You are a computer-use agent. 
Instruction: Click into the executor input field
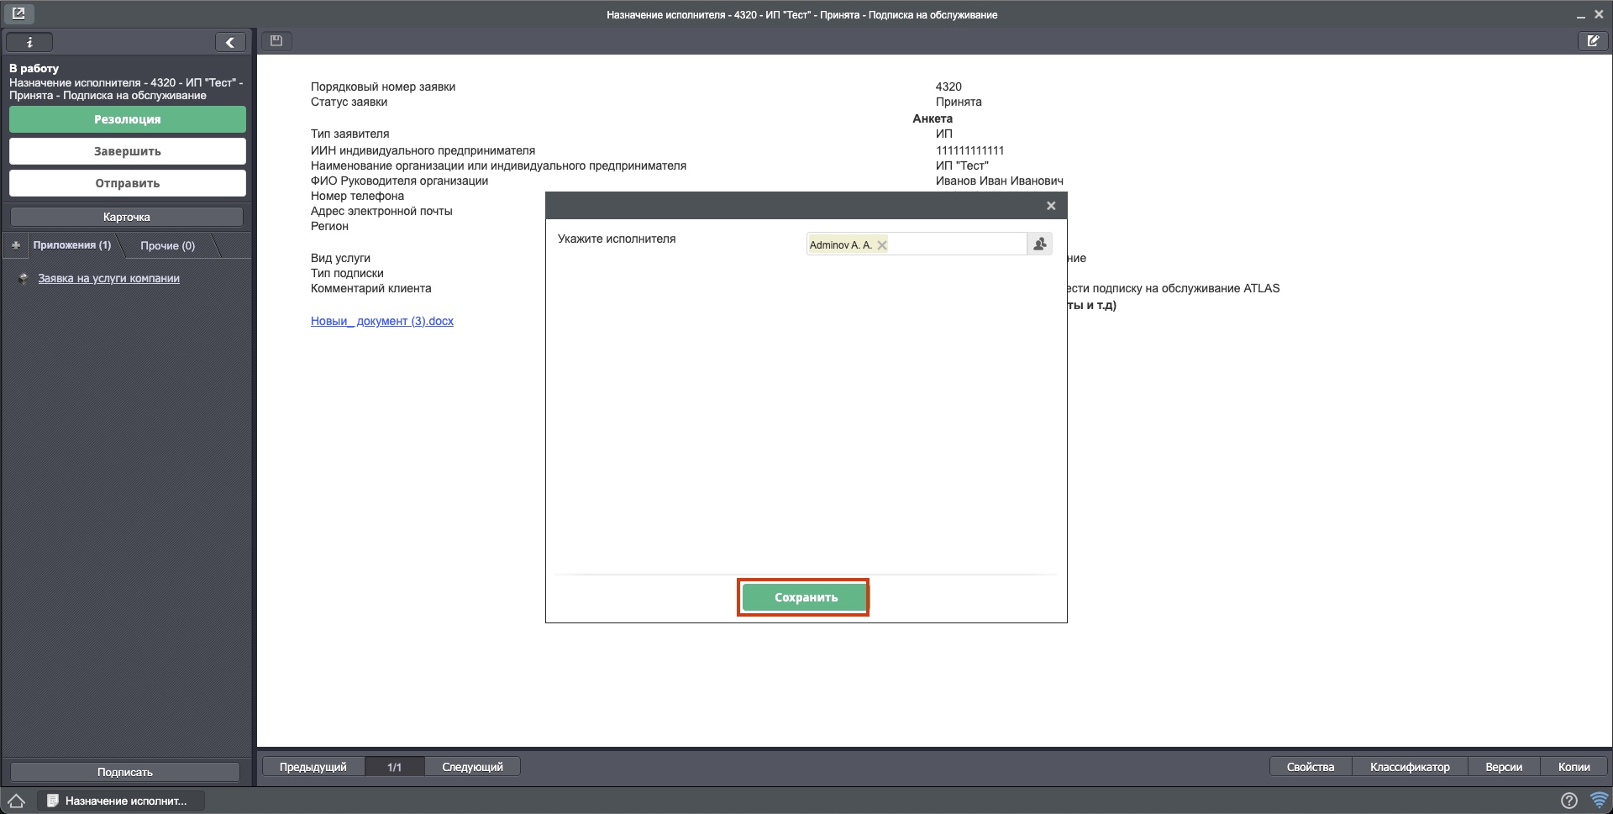pos(956,244)
